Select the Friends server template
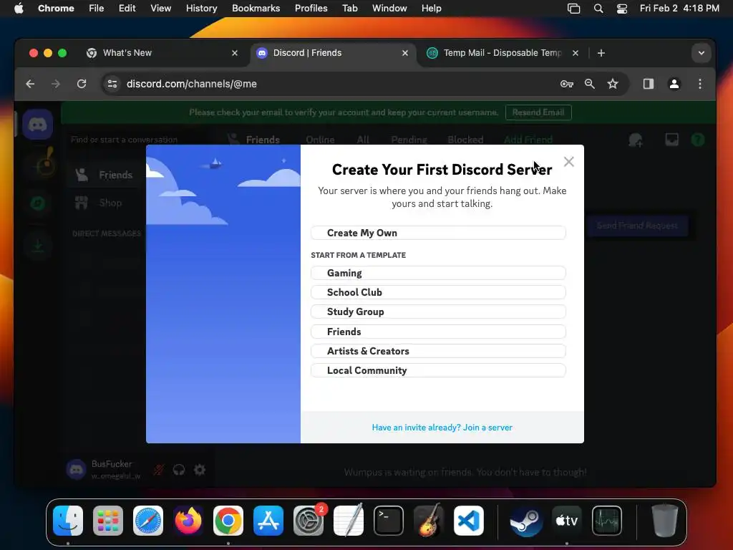The height and width of the screenshot is (550, 733). [438, 332]
